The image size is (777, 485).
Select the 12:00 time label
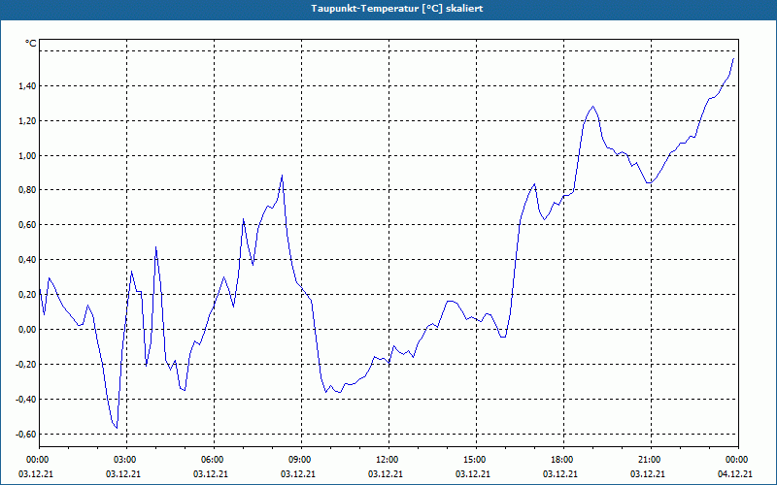coord(388,460)
